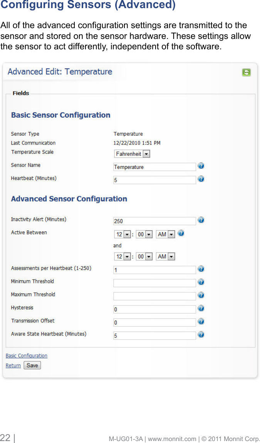Screen dimensions: 260x443
Task: Open help for Transmission Offset
Action: click(201, 322)
